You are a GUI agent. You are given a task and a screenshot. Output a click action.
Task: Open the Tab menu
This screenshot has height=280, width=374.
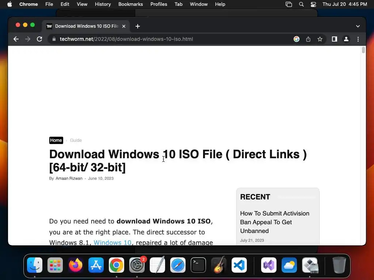pos(178,4)
